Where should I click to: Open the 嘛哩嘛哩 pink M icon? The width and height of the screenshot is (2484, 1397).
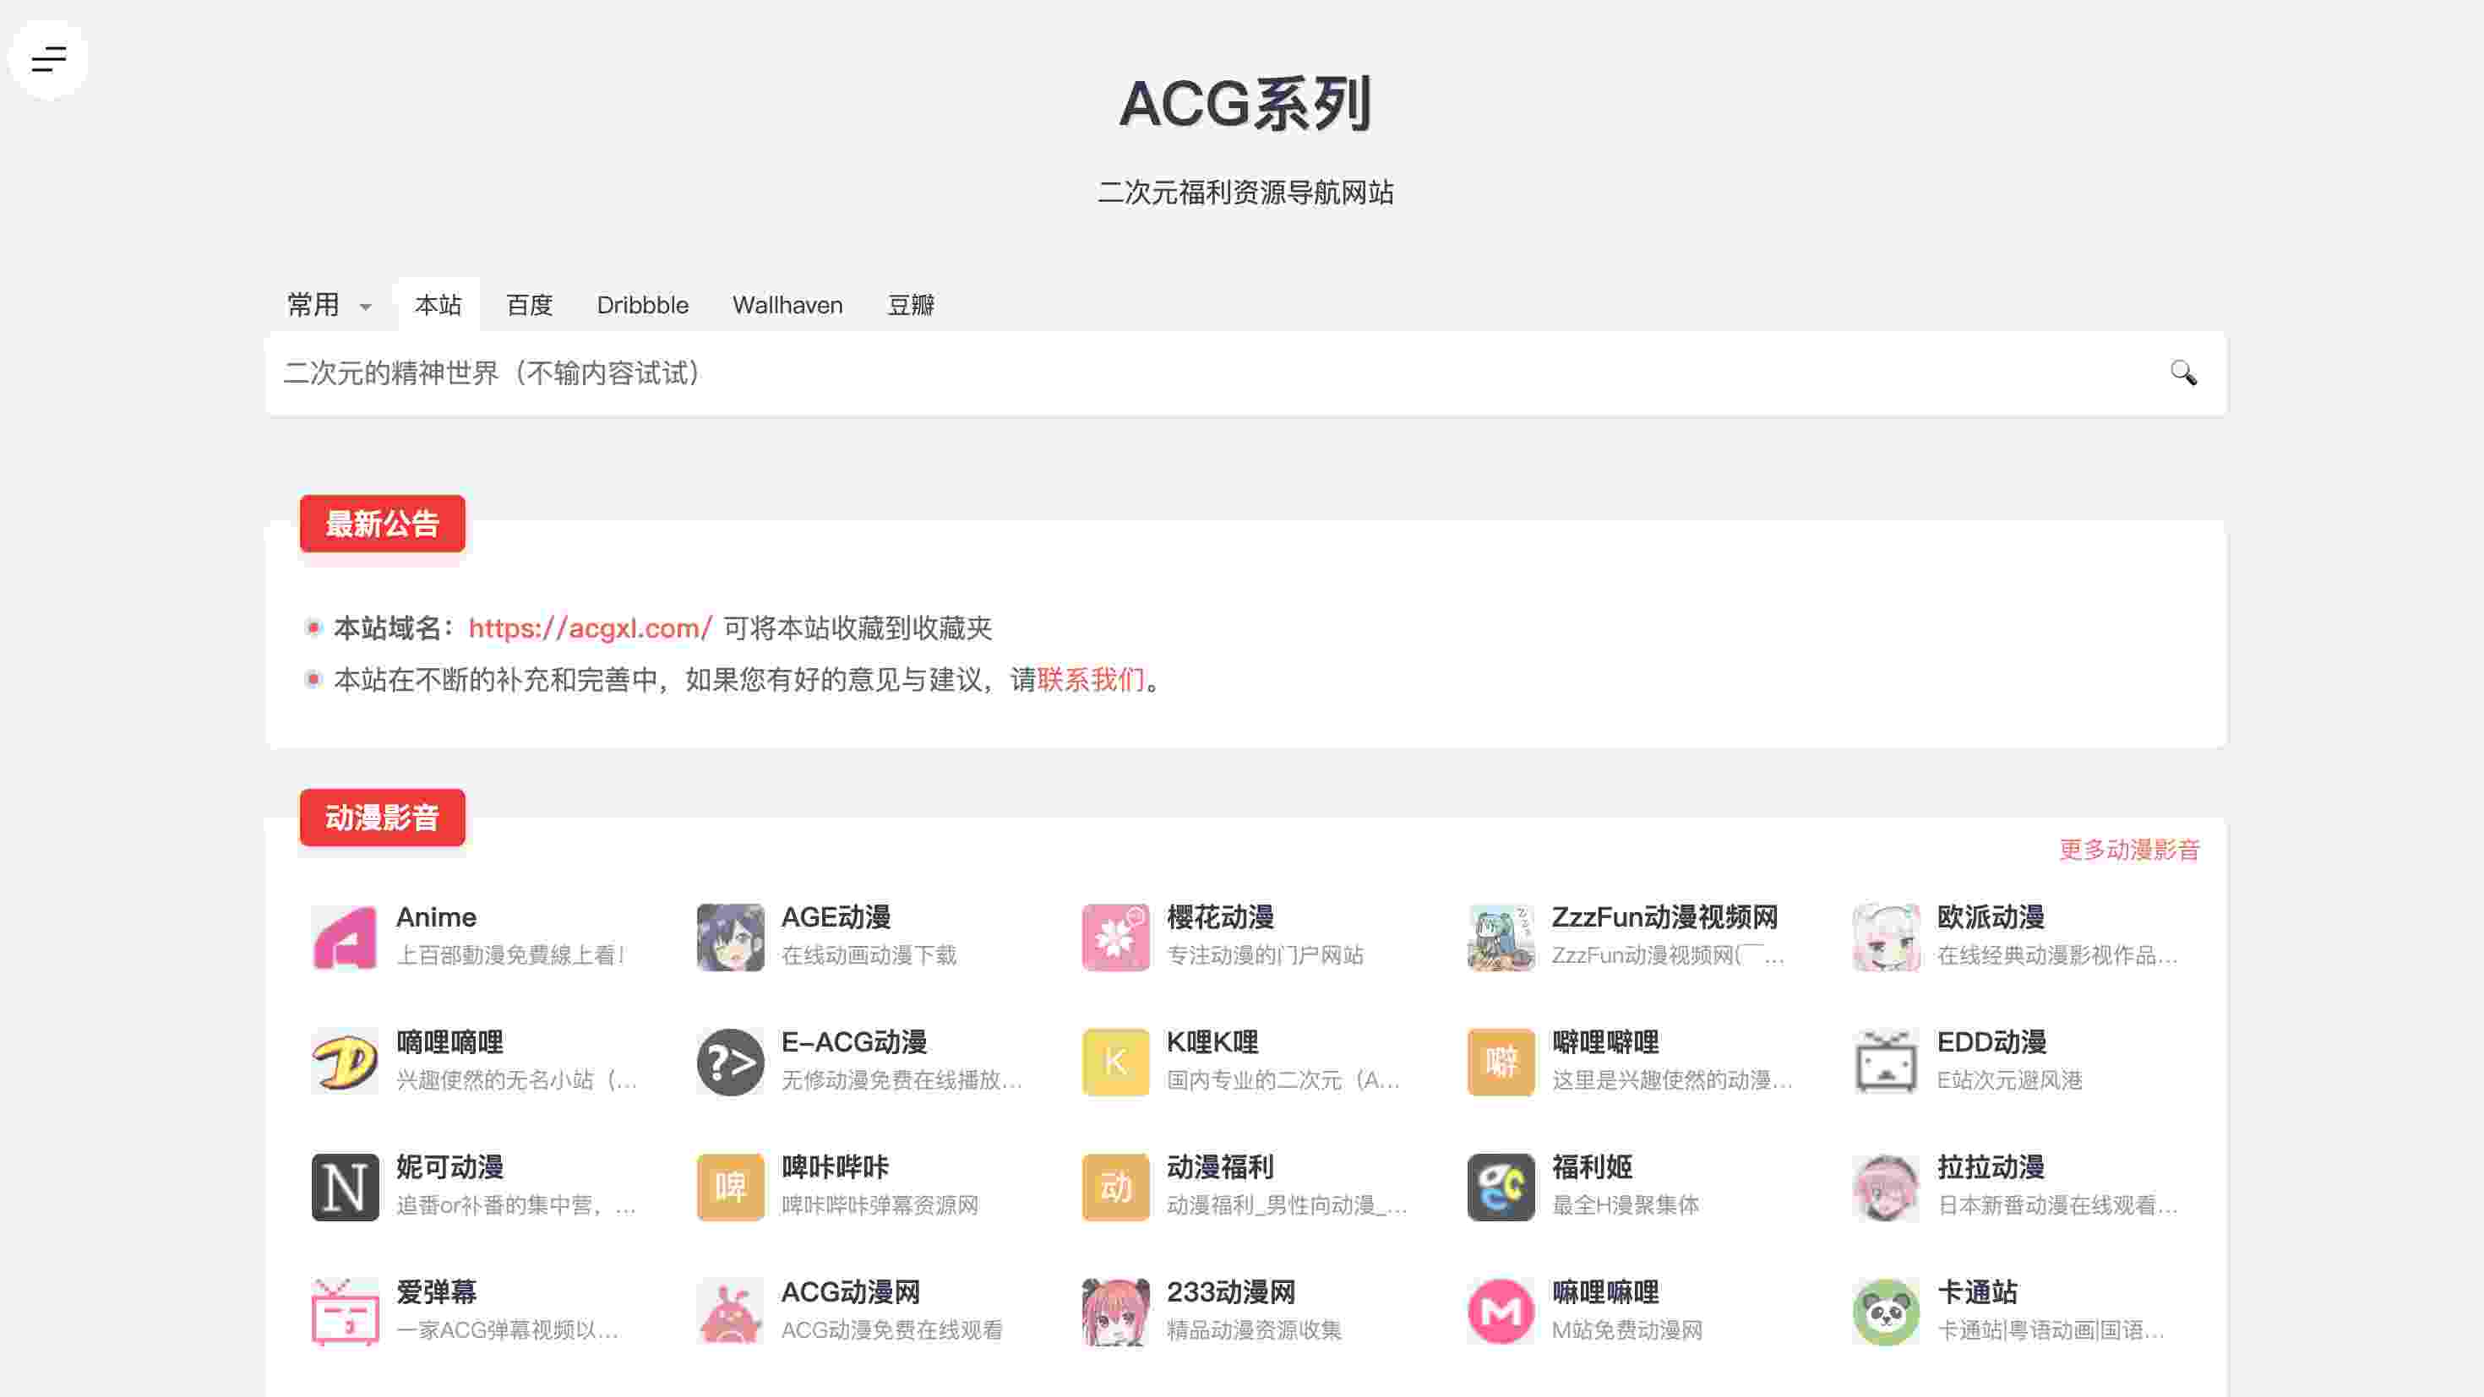pyautogui.click(x=1501, y=1311)
